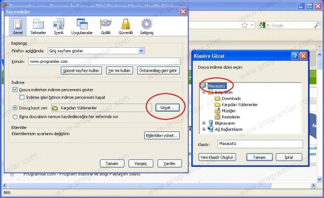Click Güncel sayfayı kullan button
The height and width of the screenshot is (198, 324).
[x=81, y=71]
